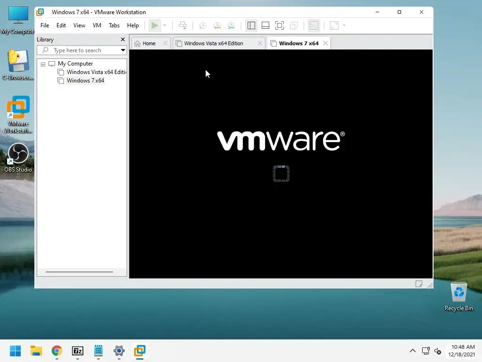Select the OBS Studio desktop shortcut
The image size is (482, 362).
point(18,157)
